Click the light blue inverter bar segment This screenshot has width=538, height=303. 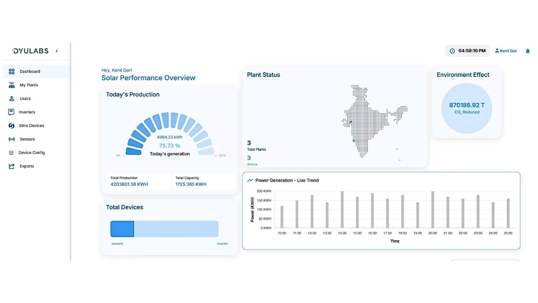(176, 229)
